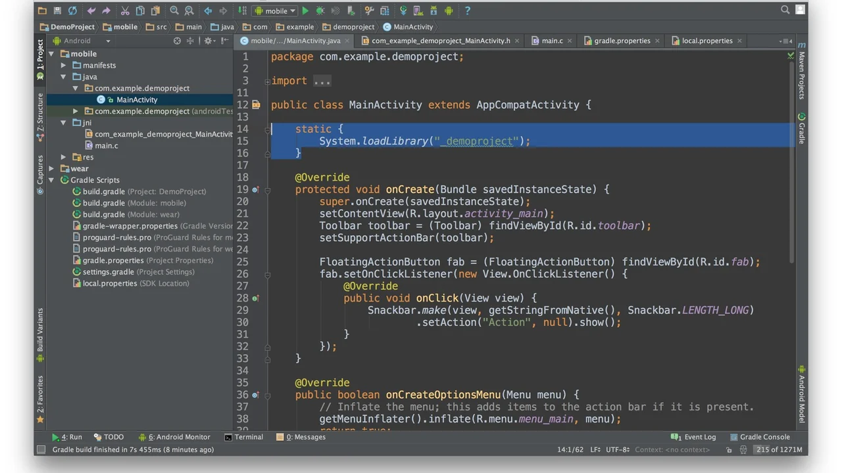This screenshot has width=842, height=473.
Task: Open the Project Structure toolbar icon
Action: 385,11
